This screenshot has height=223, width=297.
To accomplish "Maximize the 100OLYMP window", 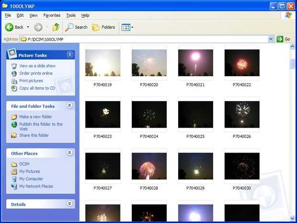I will coord(282,6).
